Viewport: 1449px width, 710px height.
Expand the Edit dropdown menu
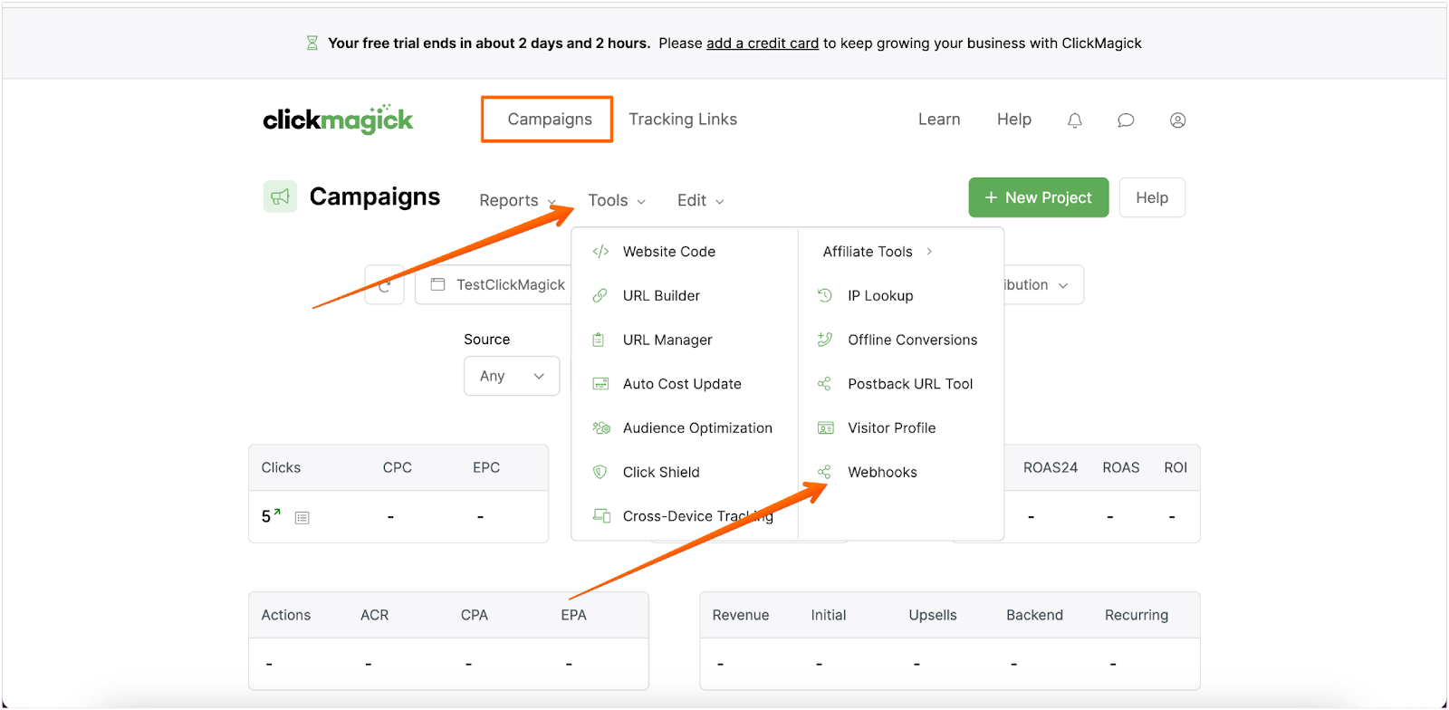pyautogui.click(x=700, y=201)
